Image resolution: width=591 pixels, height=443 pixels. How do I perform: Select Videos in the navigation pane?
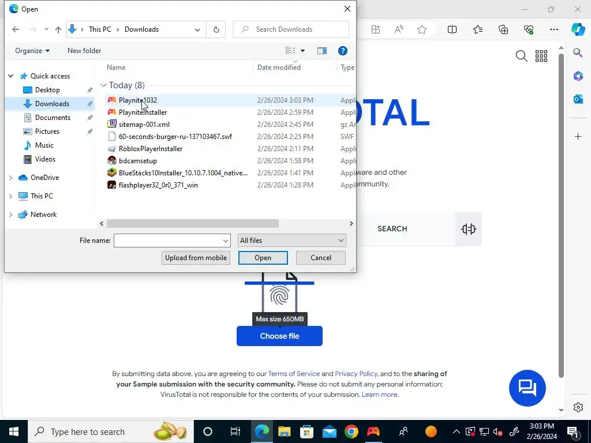(45, 159)
